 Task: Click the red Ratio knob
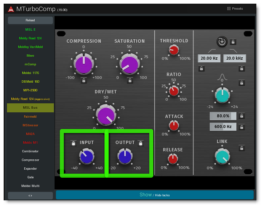coord(174,91)
